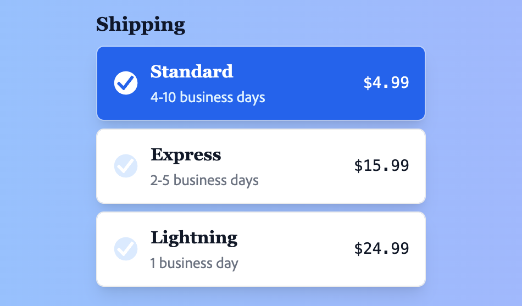522x306 pixels.
Task: Click the bold "Standard" title text
Action: pos(192,71)
